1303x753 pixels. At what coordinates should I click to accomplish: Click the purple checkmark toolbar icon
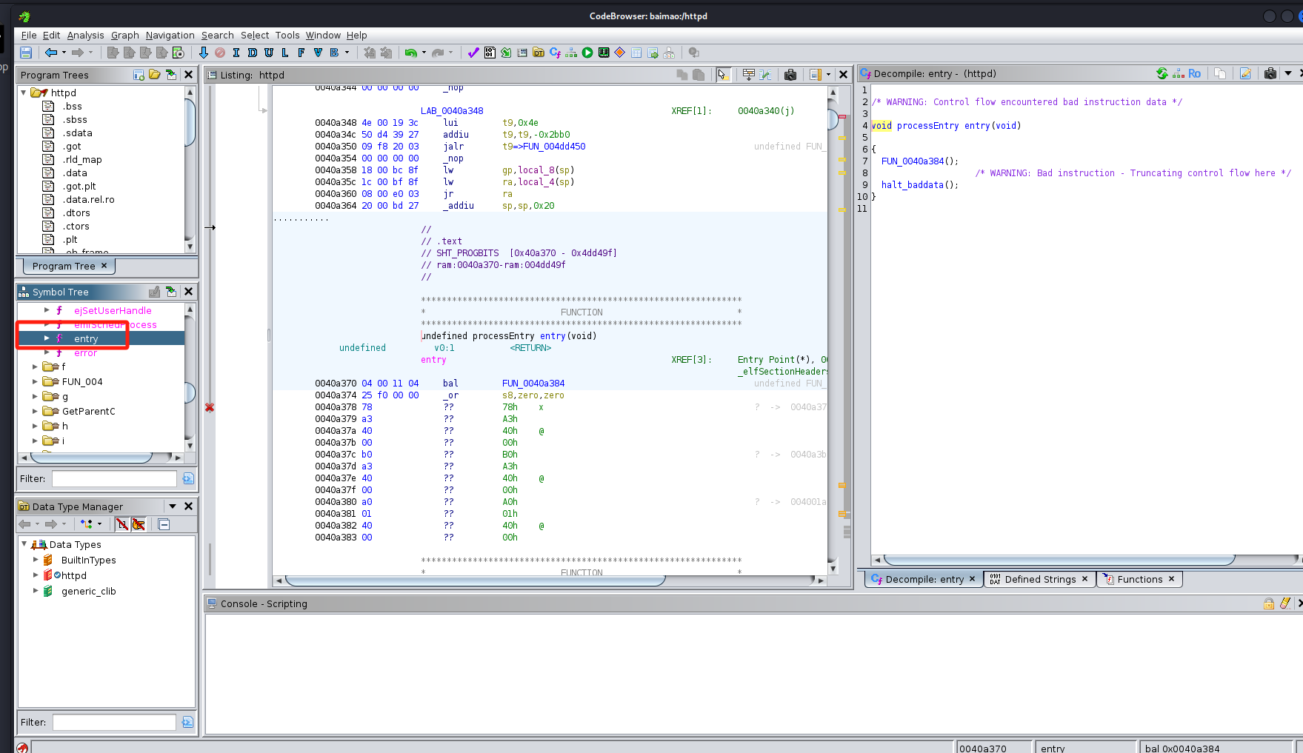click(x=473, y=53)
